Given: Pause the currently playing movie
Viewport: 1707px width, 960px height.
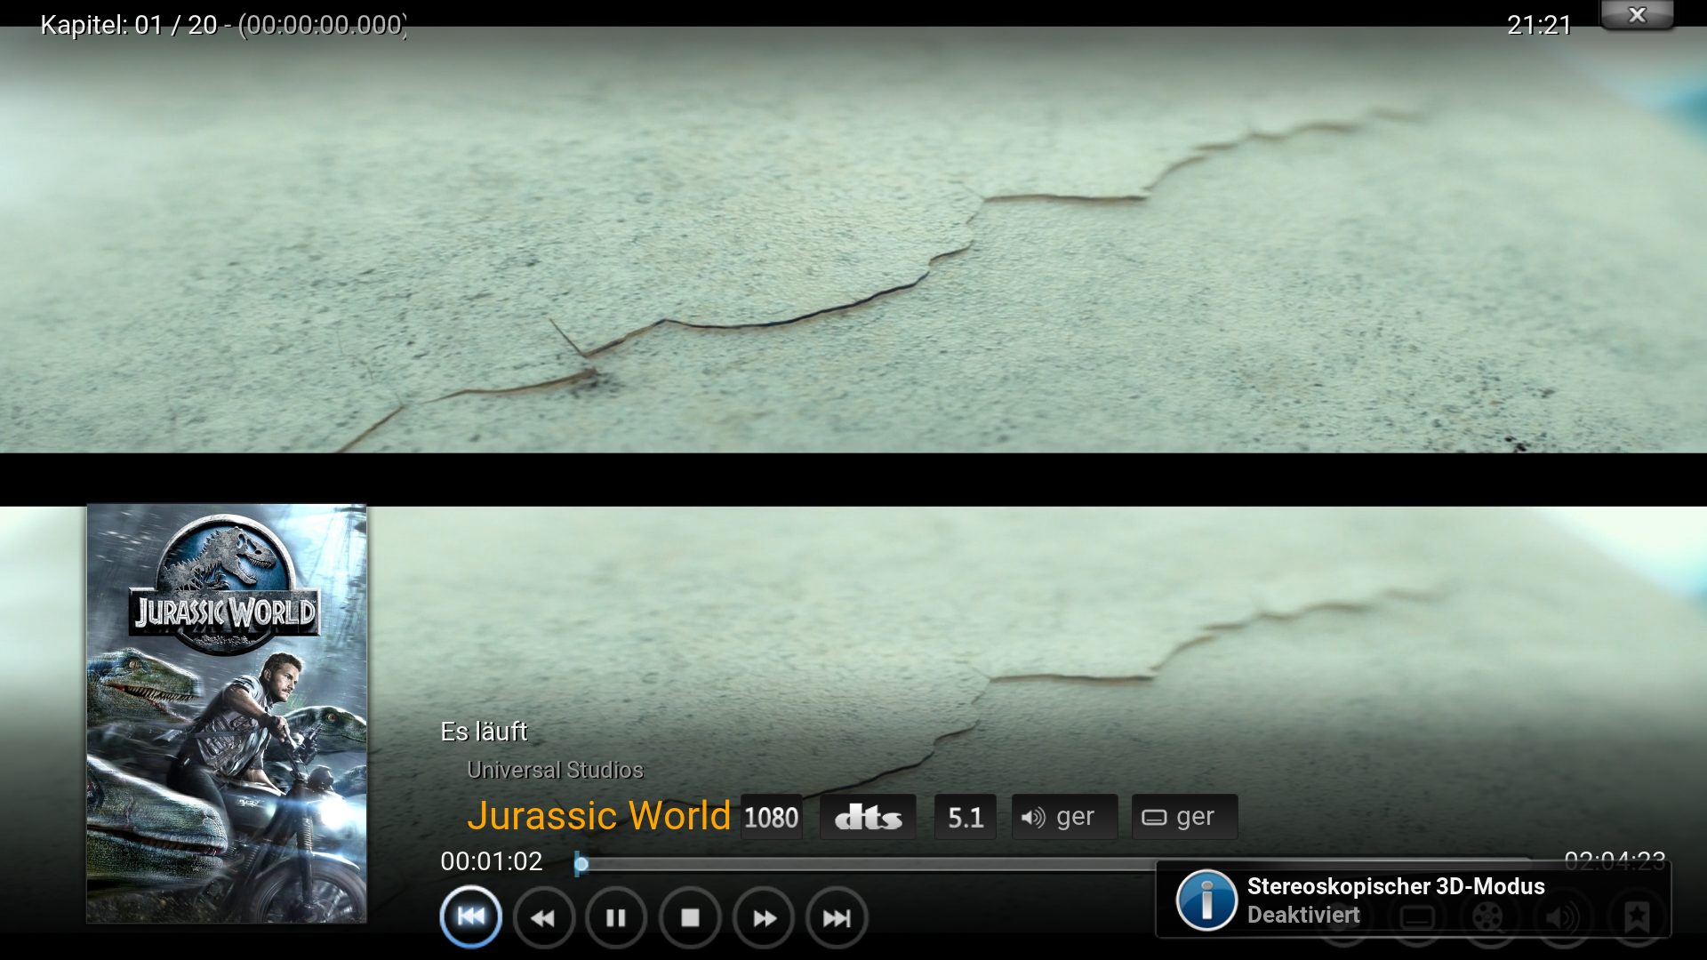Looking at the screenshot, I should point(616,917).
